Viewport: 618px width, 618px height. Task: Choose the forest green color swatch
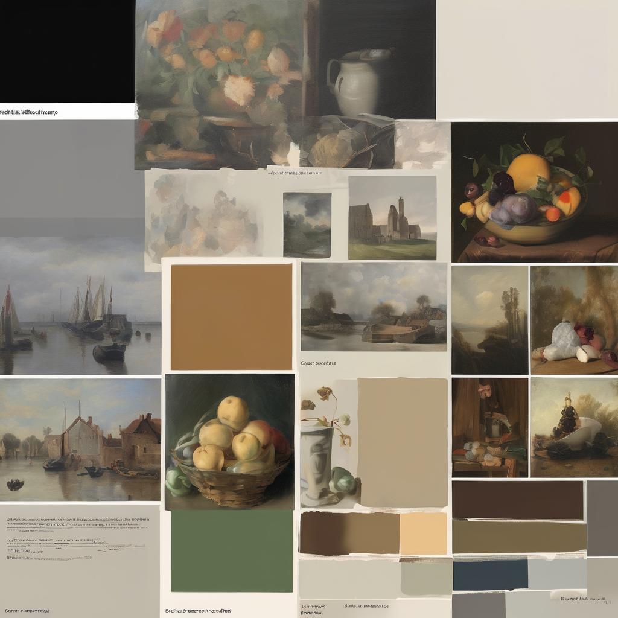(231, 551)
